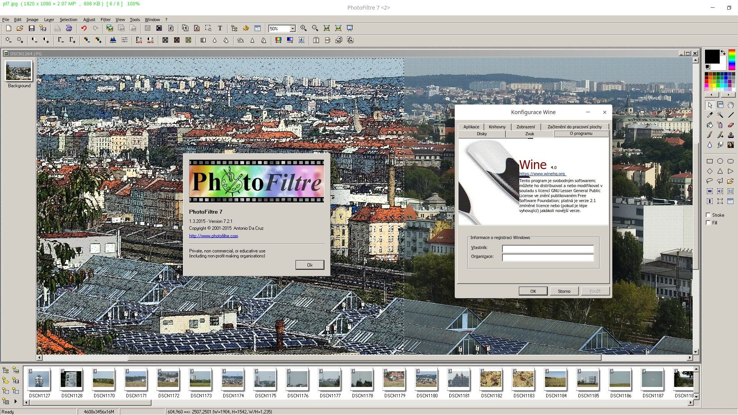Image resolution: width=738 pixels, height=415 pixels.
Task: Pick the Eraser tool
Action: (731, 125)
